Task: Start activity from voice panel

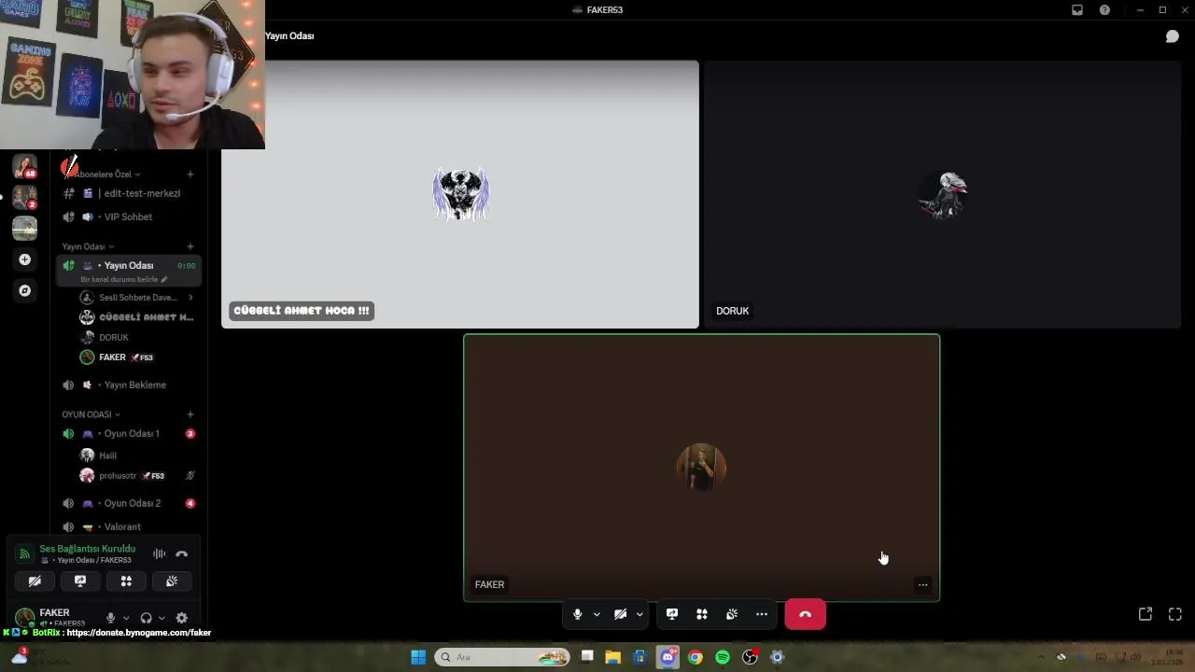Action: point(126,581)
